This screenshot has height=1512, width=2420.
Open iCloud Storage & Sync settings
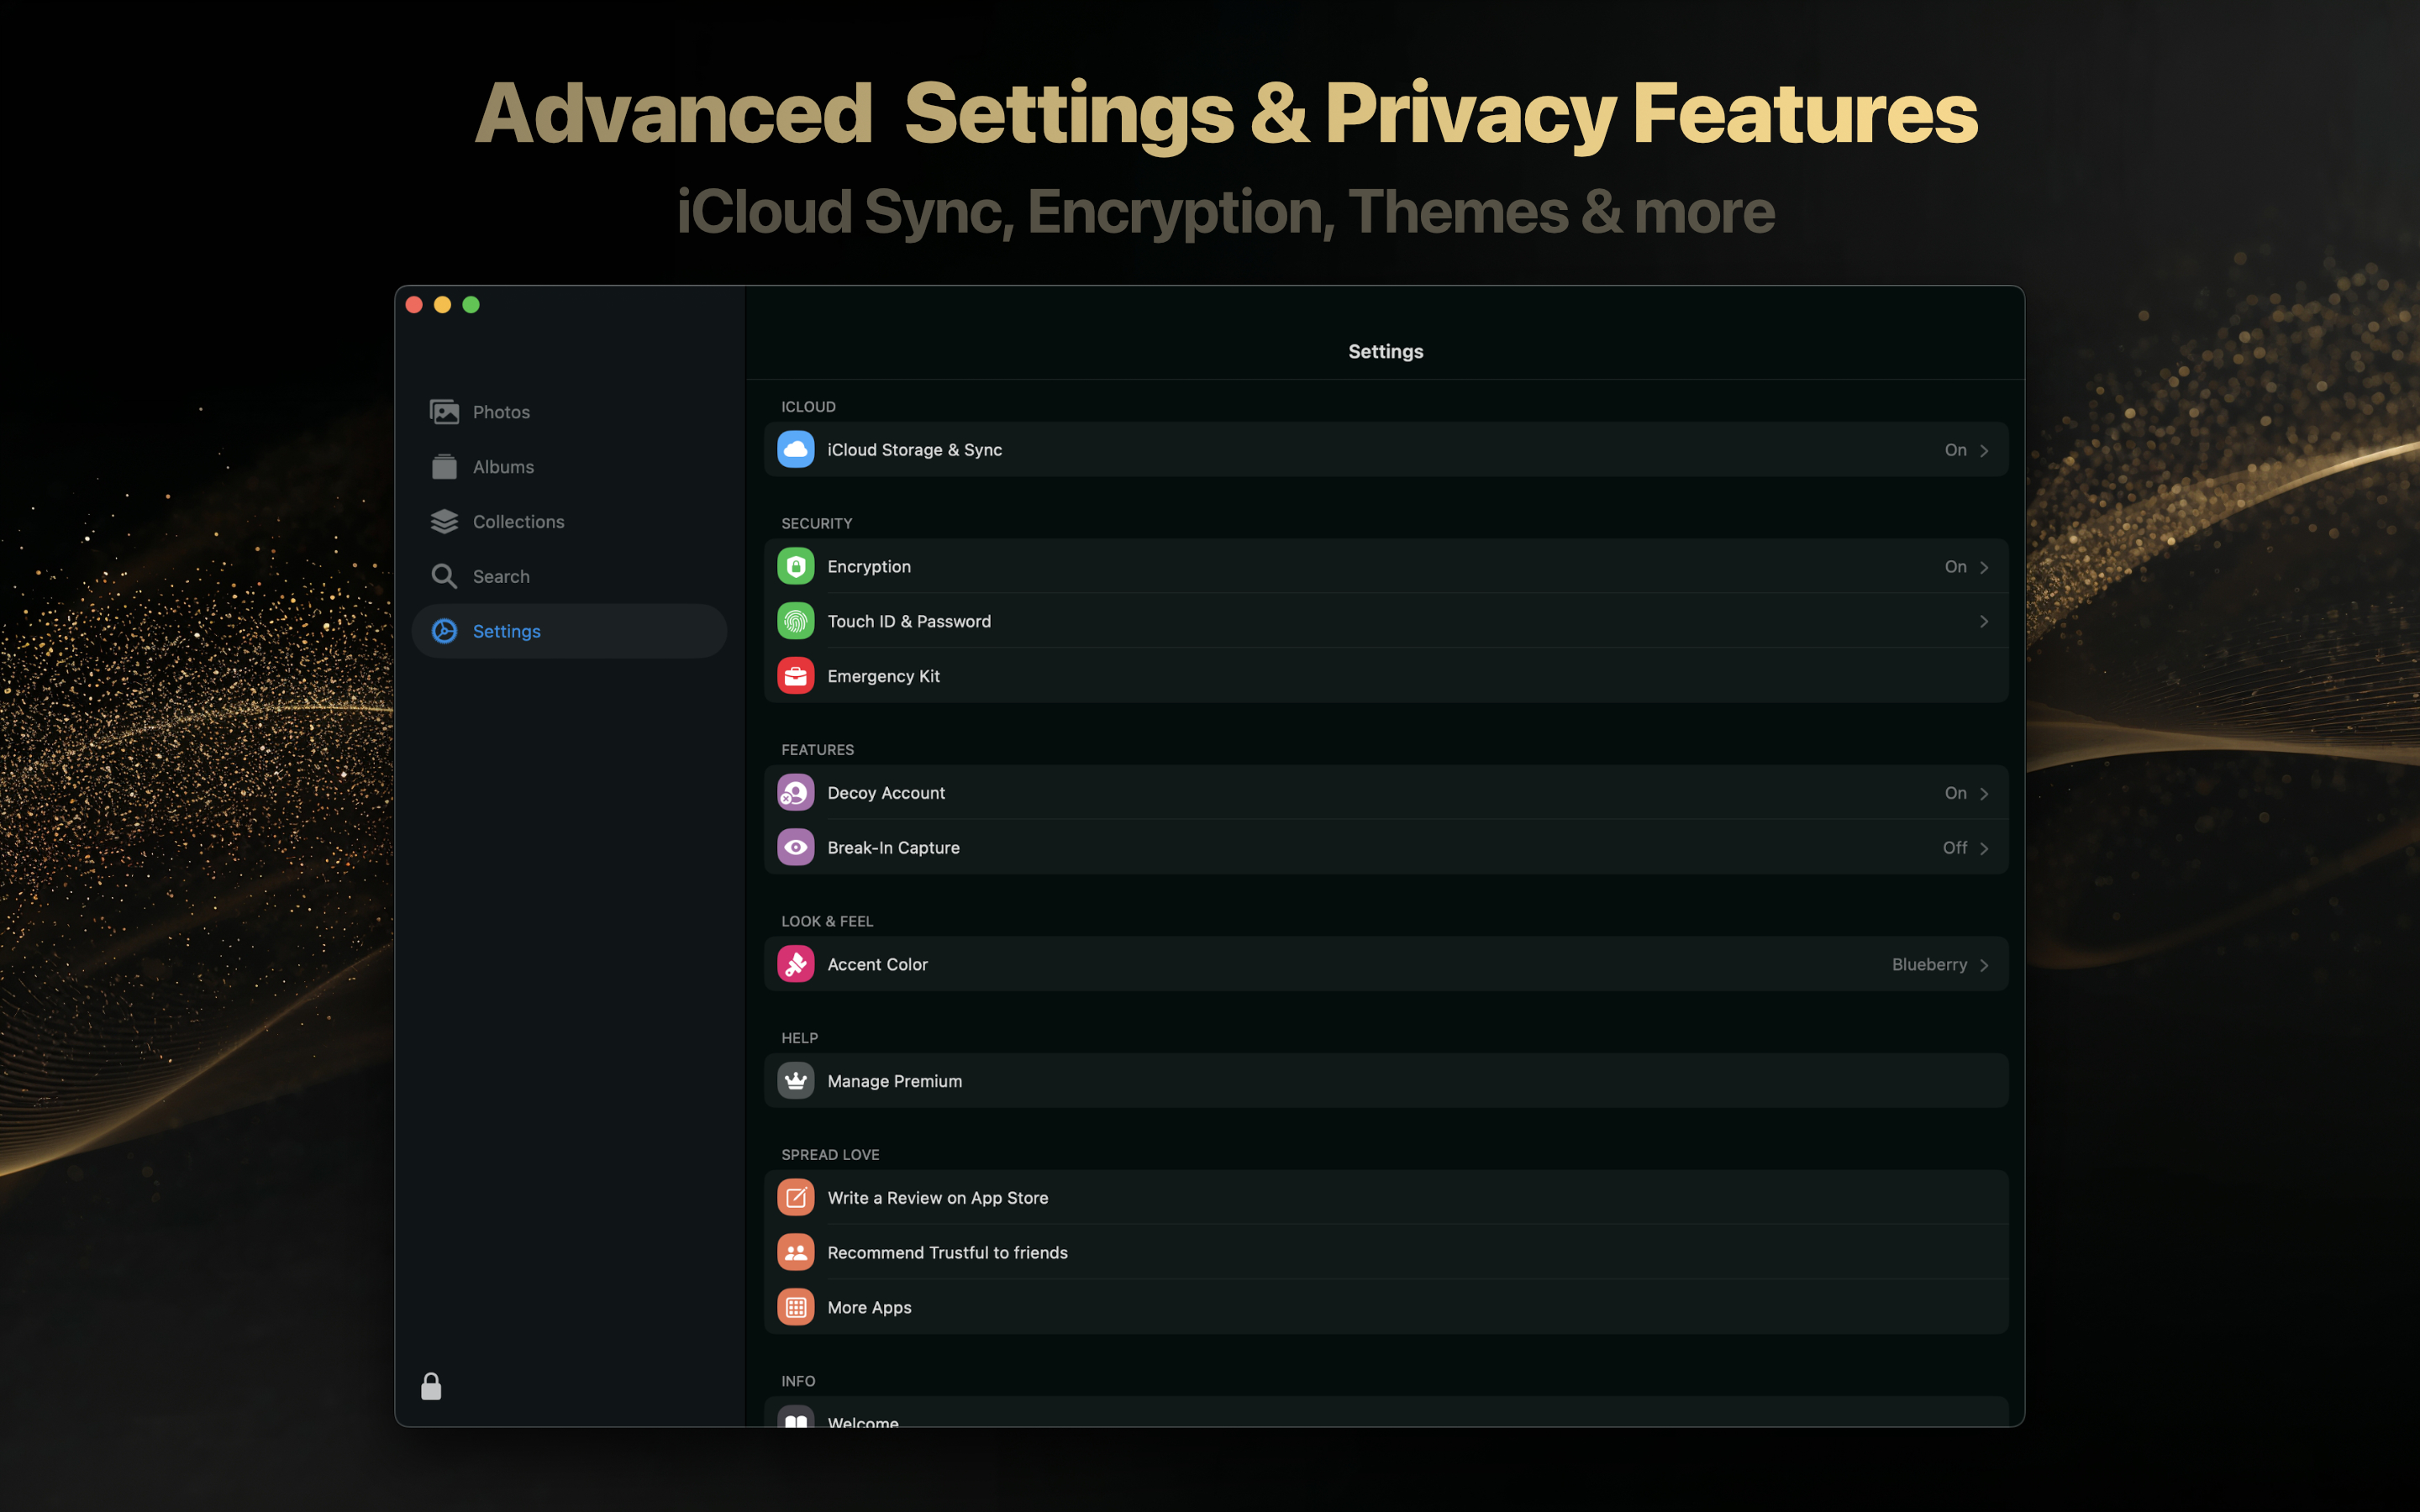coord(1386,450)
